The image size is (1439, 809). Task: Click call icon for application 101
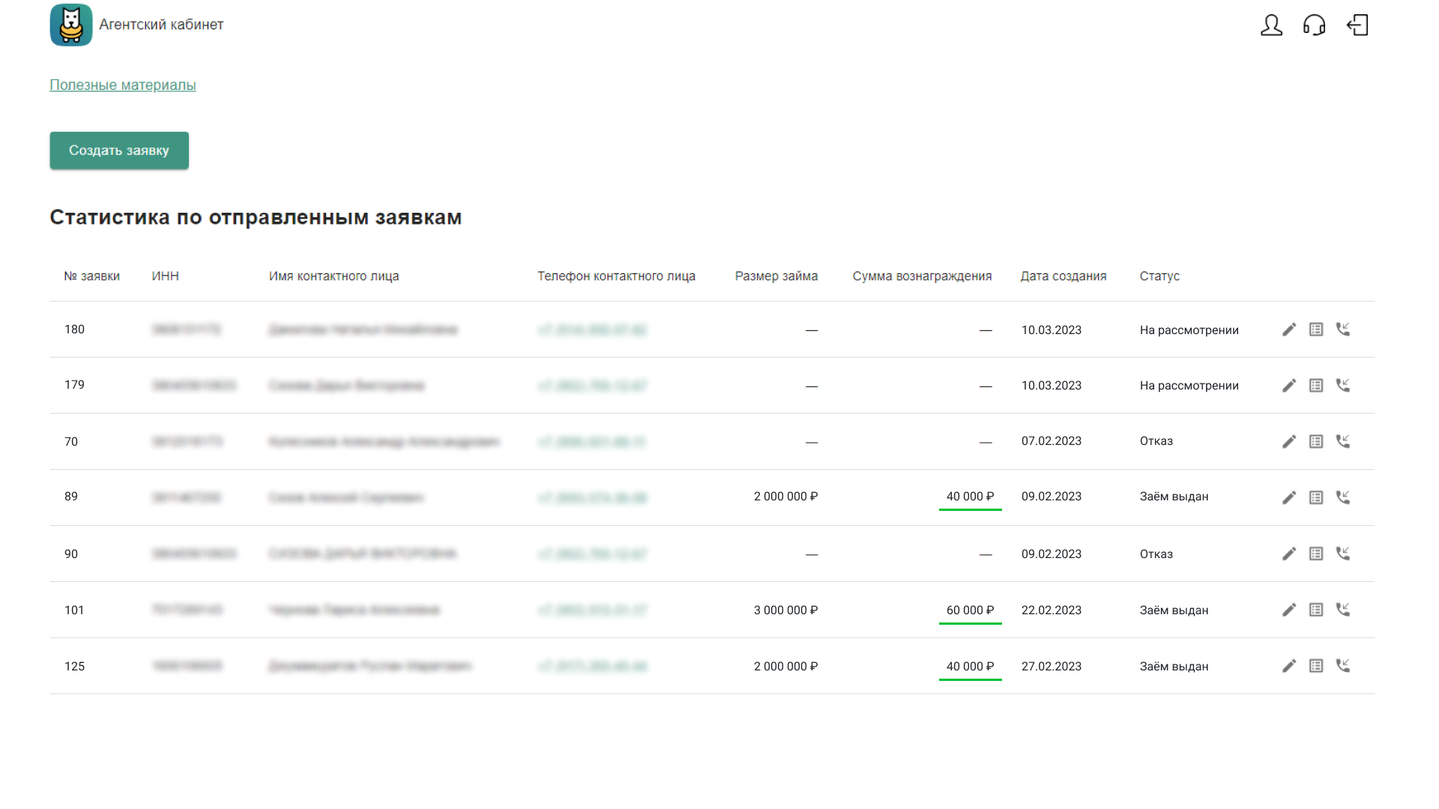[1342, 610]
